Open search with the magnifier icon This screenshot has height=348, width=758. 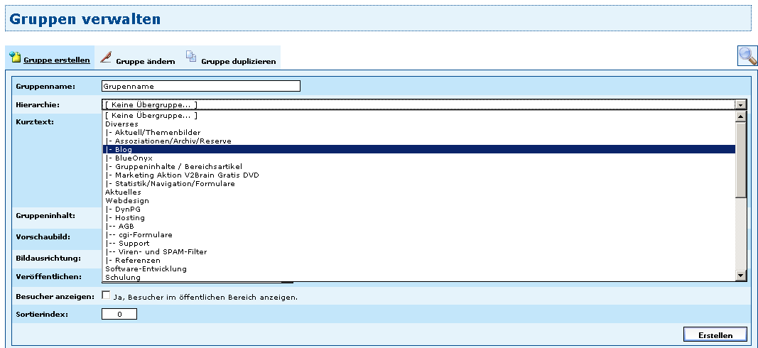[747, 56]
